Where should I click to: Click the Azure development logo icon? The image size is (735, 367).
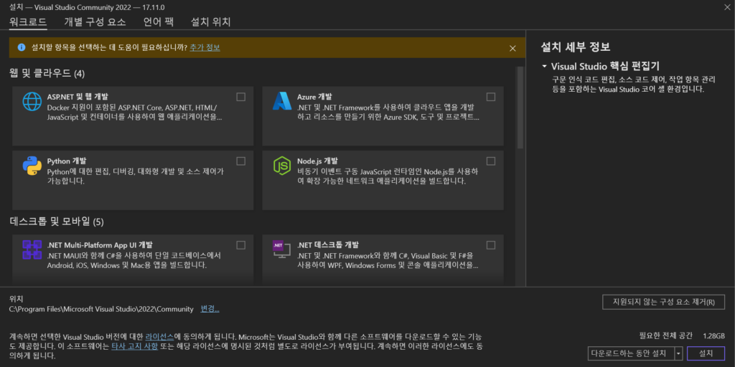[282, 101]
